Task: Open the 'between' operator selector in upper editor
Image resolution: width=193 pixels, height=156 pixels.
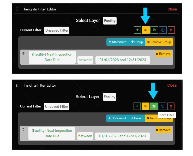Action: coord(86,60)
